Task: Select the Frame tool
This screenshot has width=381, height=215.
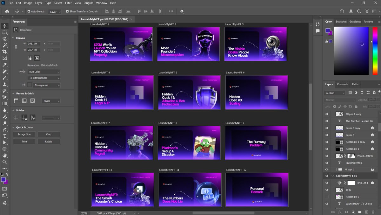Action: (x=4, y=59)
